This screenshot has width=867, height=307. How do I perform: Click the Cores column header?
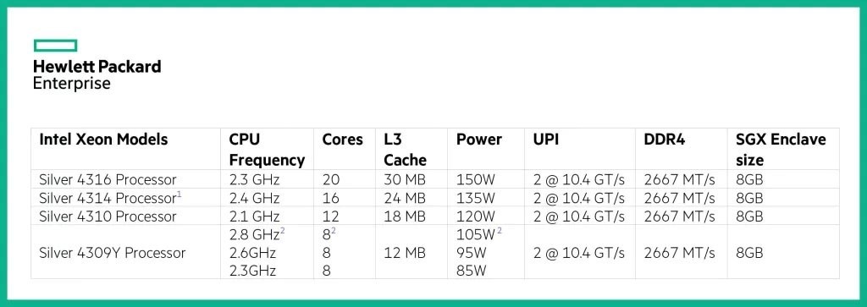coord(343,140)
